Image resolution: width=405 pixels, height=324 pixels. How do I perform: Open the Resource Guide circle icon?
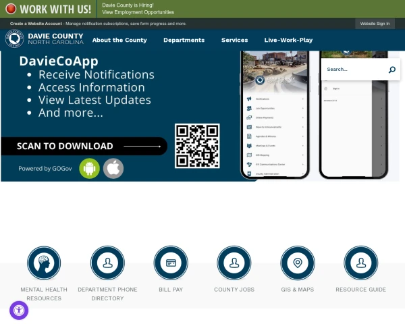361,263
